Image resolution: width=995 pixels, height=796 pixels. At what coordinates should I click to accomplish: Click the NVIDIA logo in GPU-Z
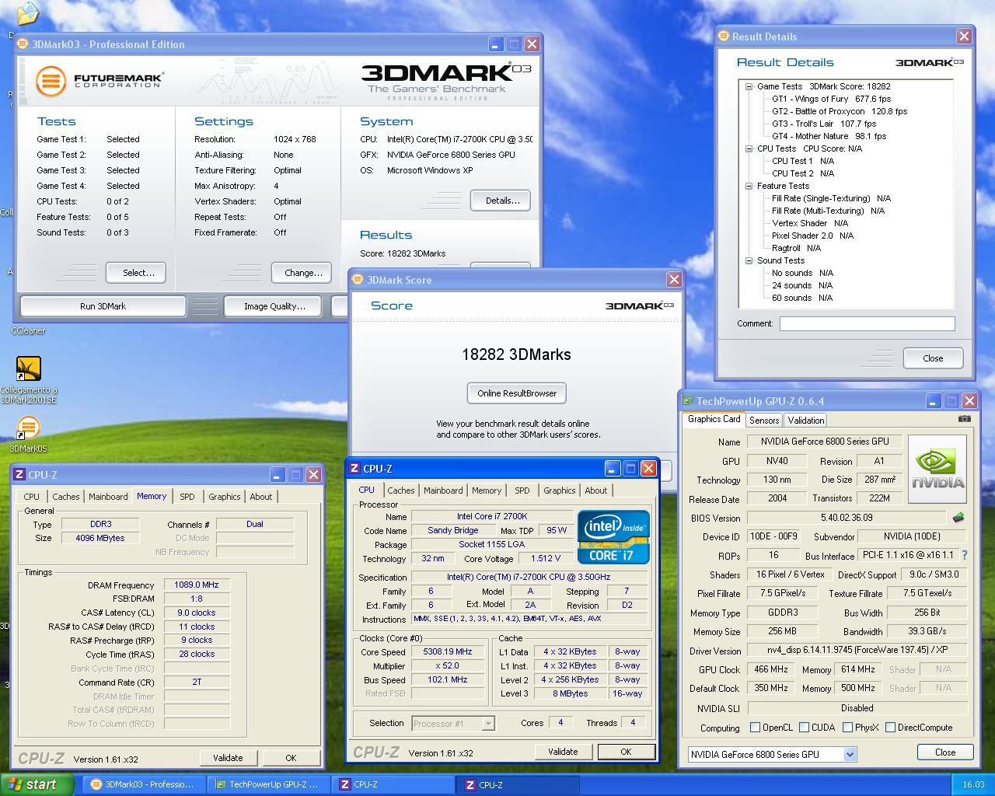pos(937,470)
